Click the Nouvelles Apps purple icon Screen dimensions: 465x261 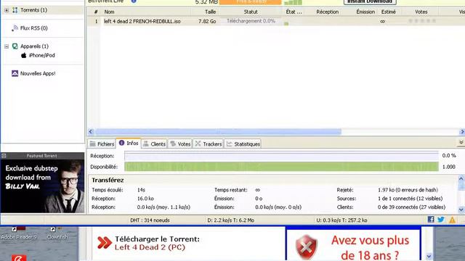coord(15,73)
